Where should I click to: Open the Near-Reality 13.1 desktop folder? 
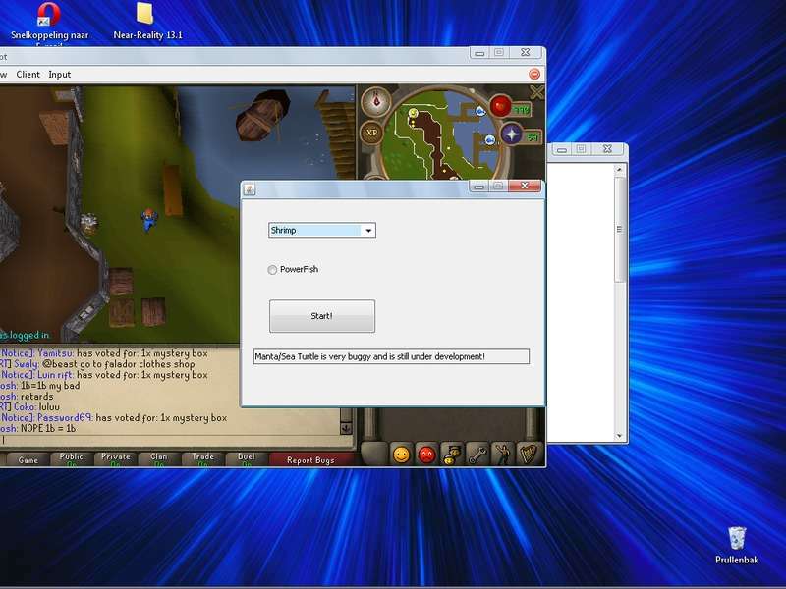tap(146, 21)
